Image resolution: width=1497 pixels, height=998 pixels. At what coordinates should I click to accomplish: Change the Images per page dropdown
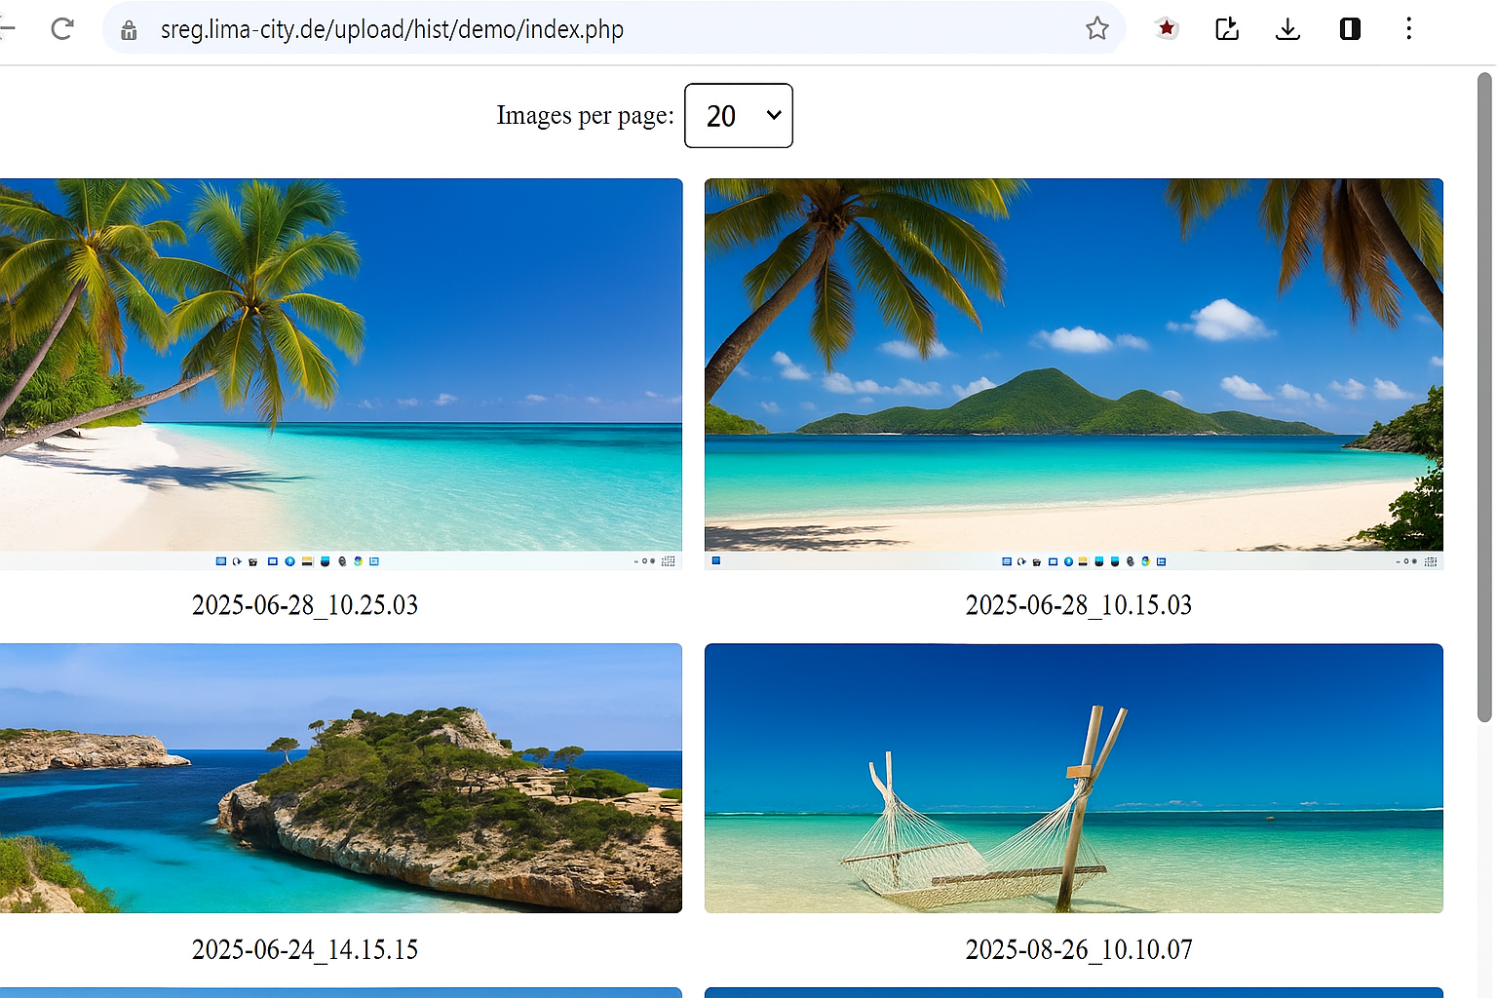pyautogui.click(x=738, y=115)
